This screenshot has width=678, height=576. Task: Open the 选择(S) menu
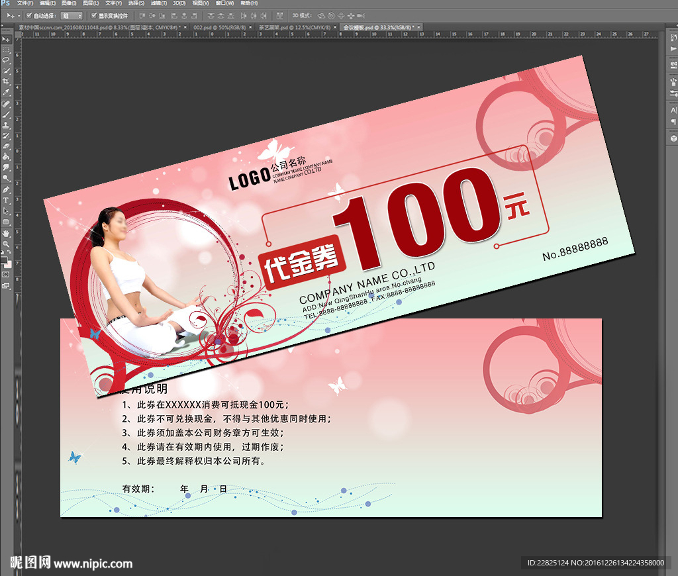(x=136, y=3)
